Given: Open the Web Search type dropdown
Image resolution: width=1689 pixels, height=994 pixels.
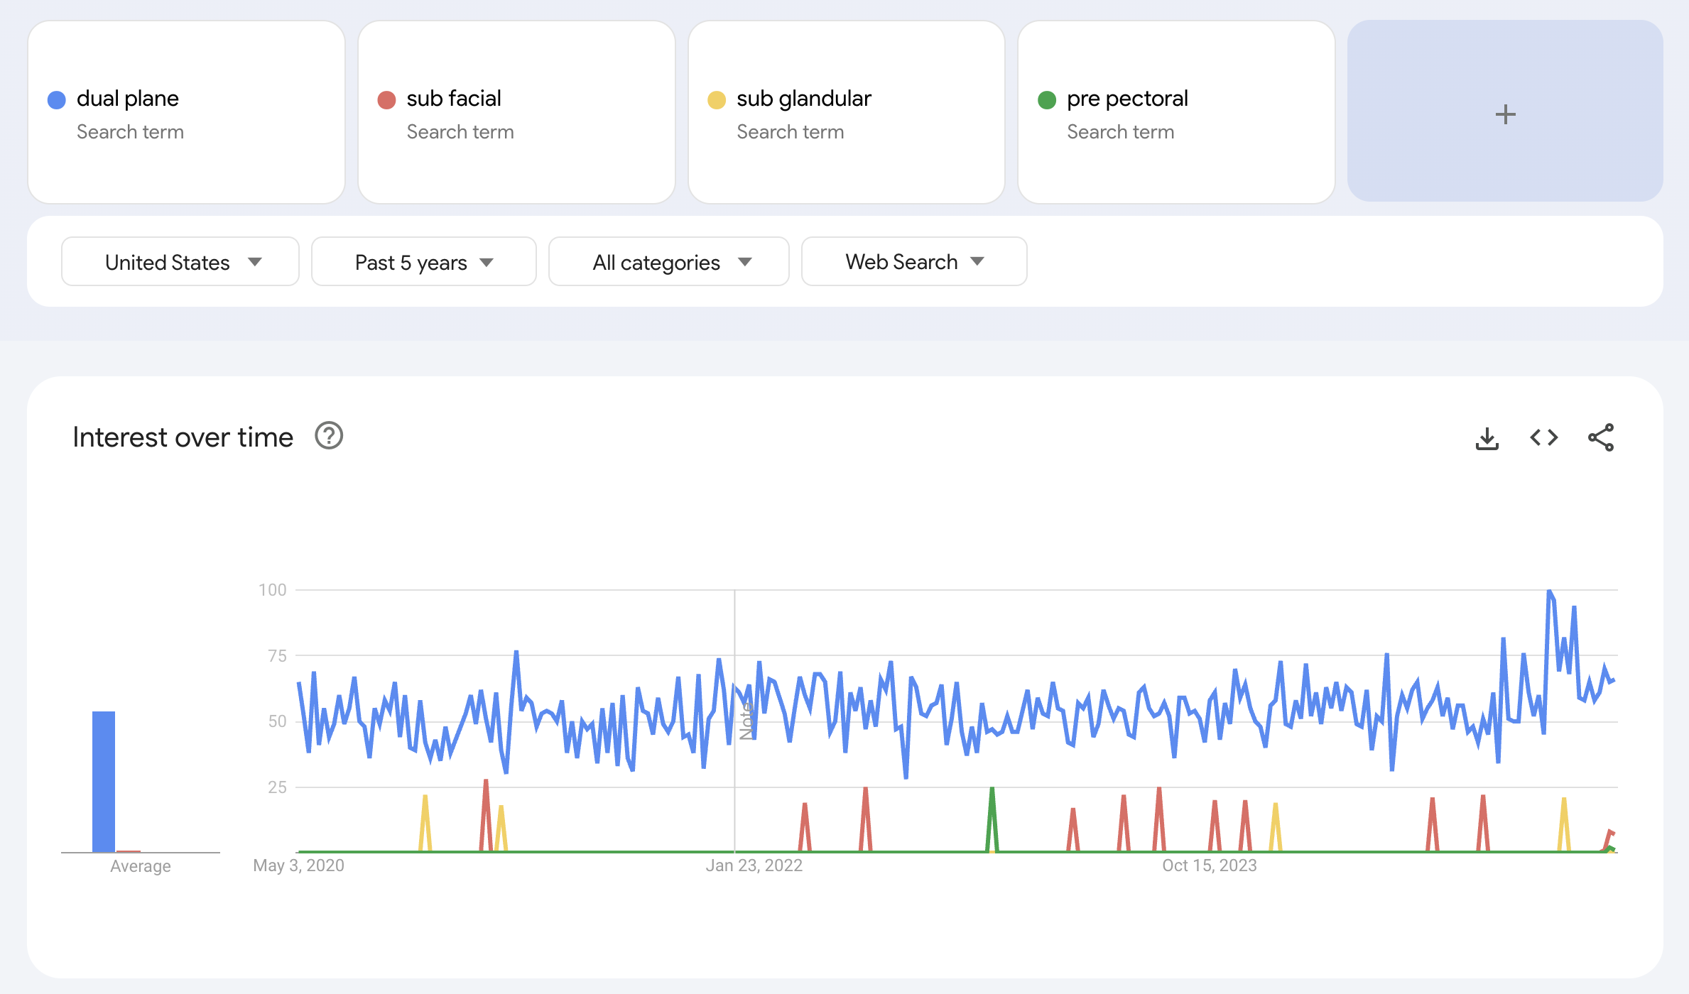Looking at the screenshot, I should pos(913,262).
